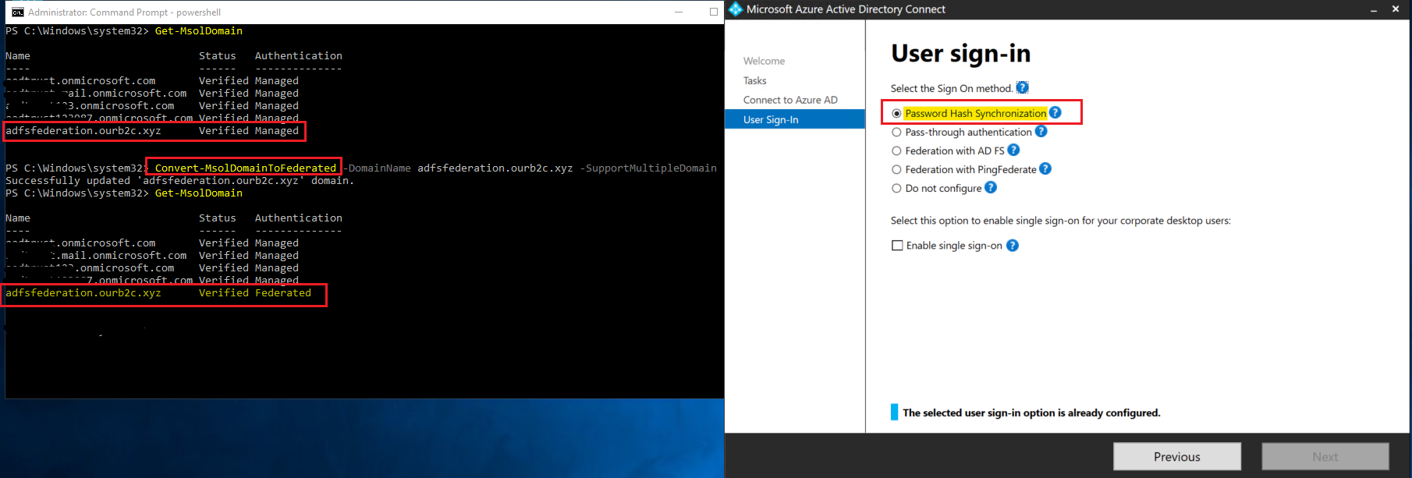Open Connect to Azure AD step
The image size is (1412, 478).
point(790,100)
